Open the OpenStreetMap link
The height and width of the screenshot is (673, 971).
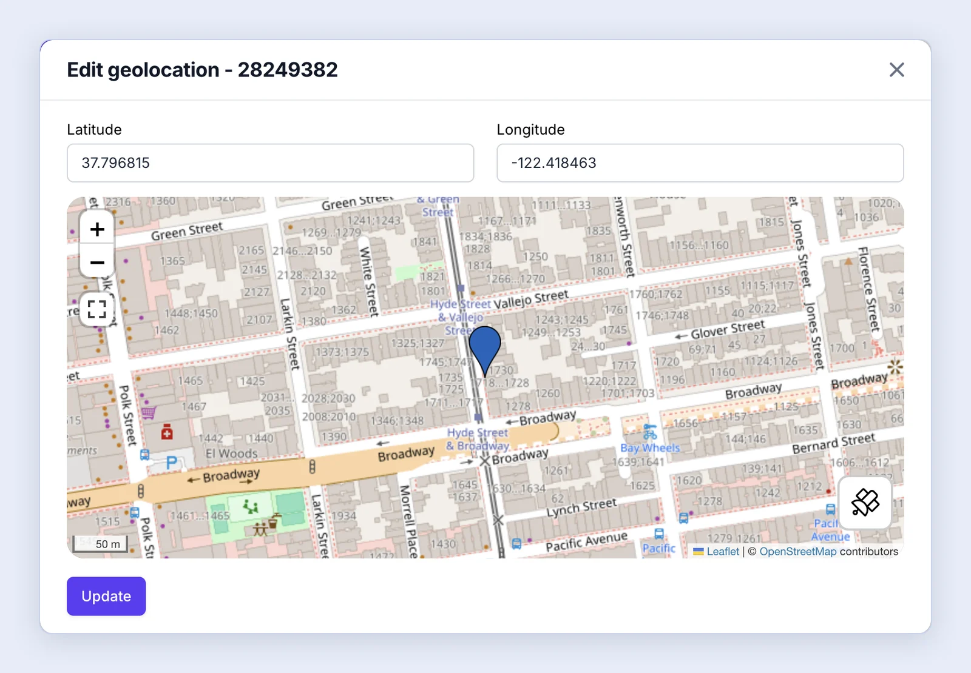[x=797, y=552]
